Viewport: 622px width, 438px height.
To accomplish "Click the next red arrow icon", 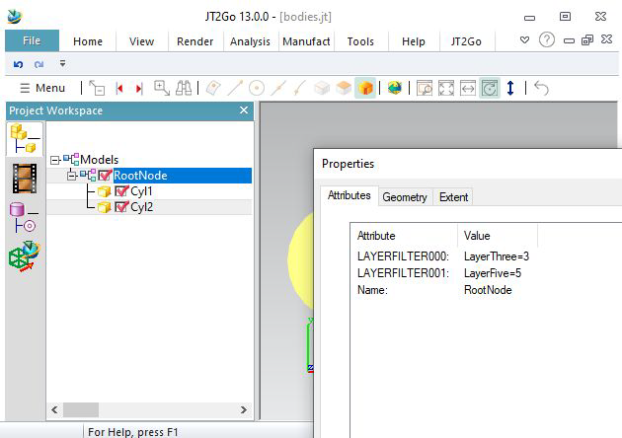I will click(x=139, y=88).
